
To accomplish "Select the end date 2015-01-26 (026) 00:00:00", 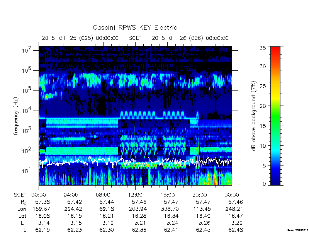I will pos(190,38).
